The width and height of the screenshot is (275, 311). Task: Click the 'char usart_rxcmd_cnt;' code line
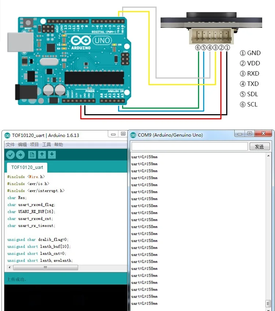(x=30, y=218)
